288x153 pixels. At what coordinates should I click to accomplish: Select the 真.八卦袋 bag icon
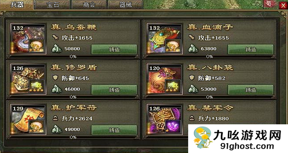(x=165, y=79)
